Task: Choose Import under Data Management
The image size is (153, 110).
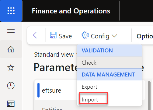Action: tap(109, 99)
